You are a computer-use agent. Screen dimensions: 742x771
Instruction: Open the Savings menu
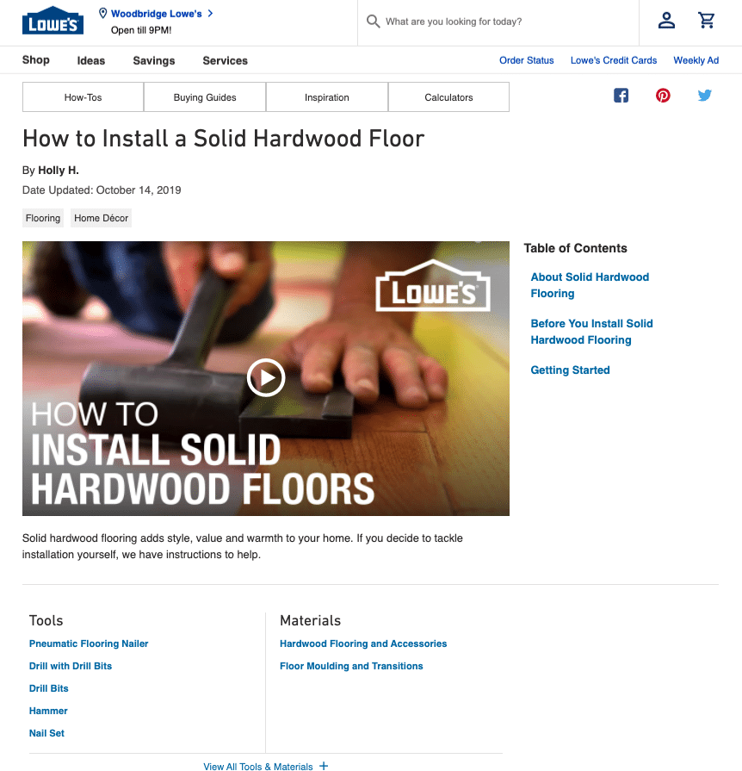[154, 60]
